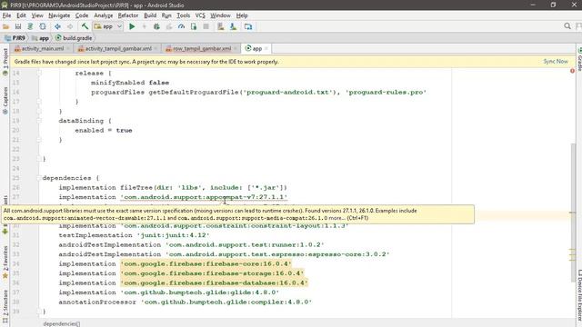This screenshot has width=582, height=327.
Task: Click the last blue toolbar icon
Action: click(x=248, y=26)
